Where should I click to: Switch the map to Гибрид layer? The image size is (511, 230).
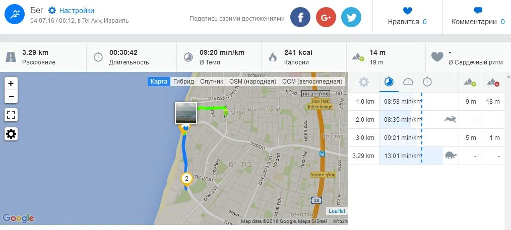click(x=183, y=82)
